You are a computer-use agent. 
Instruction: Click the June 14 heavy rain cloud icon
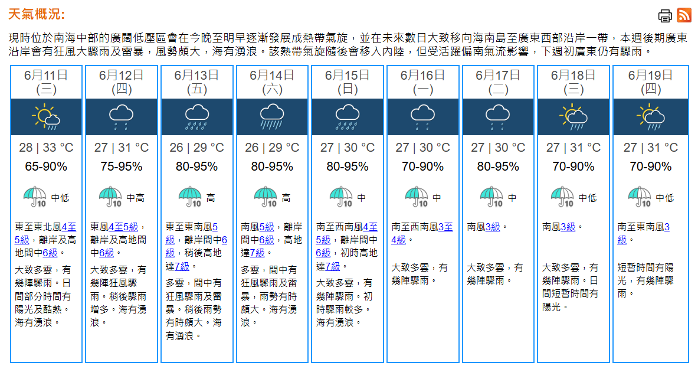[272, 116]
